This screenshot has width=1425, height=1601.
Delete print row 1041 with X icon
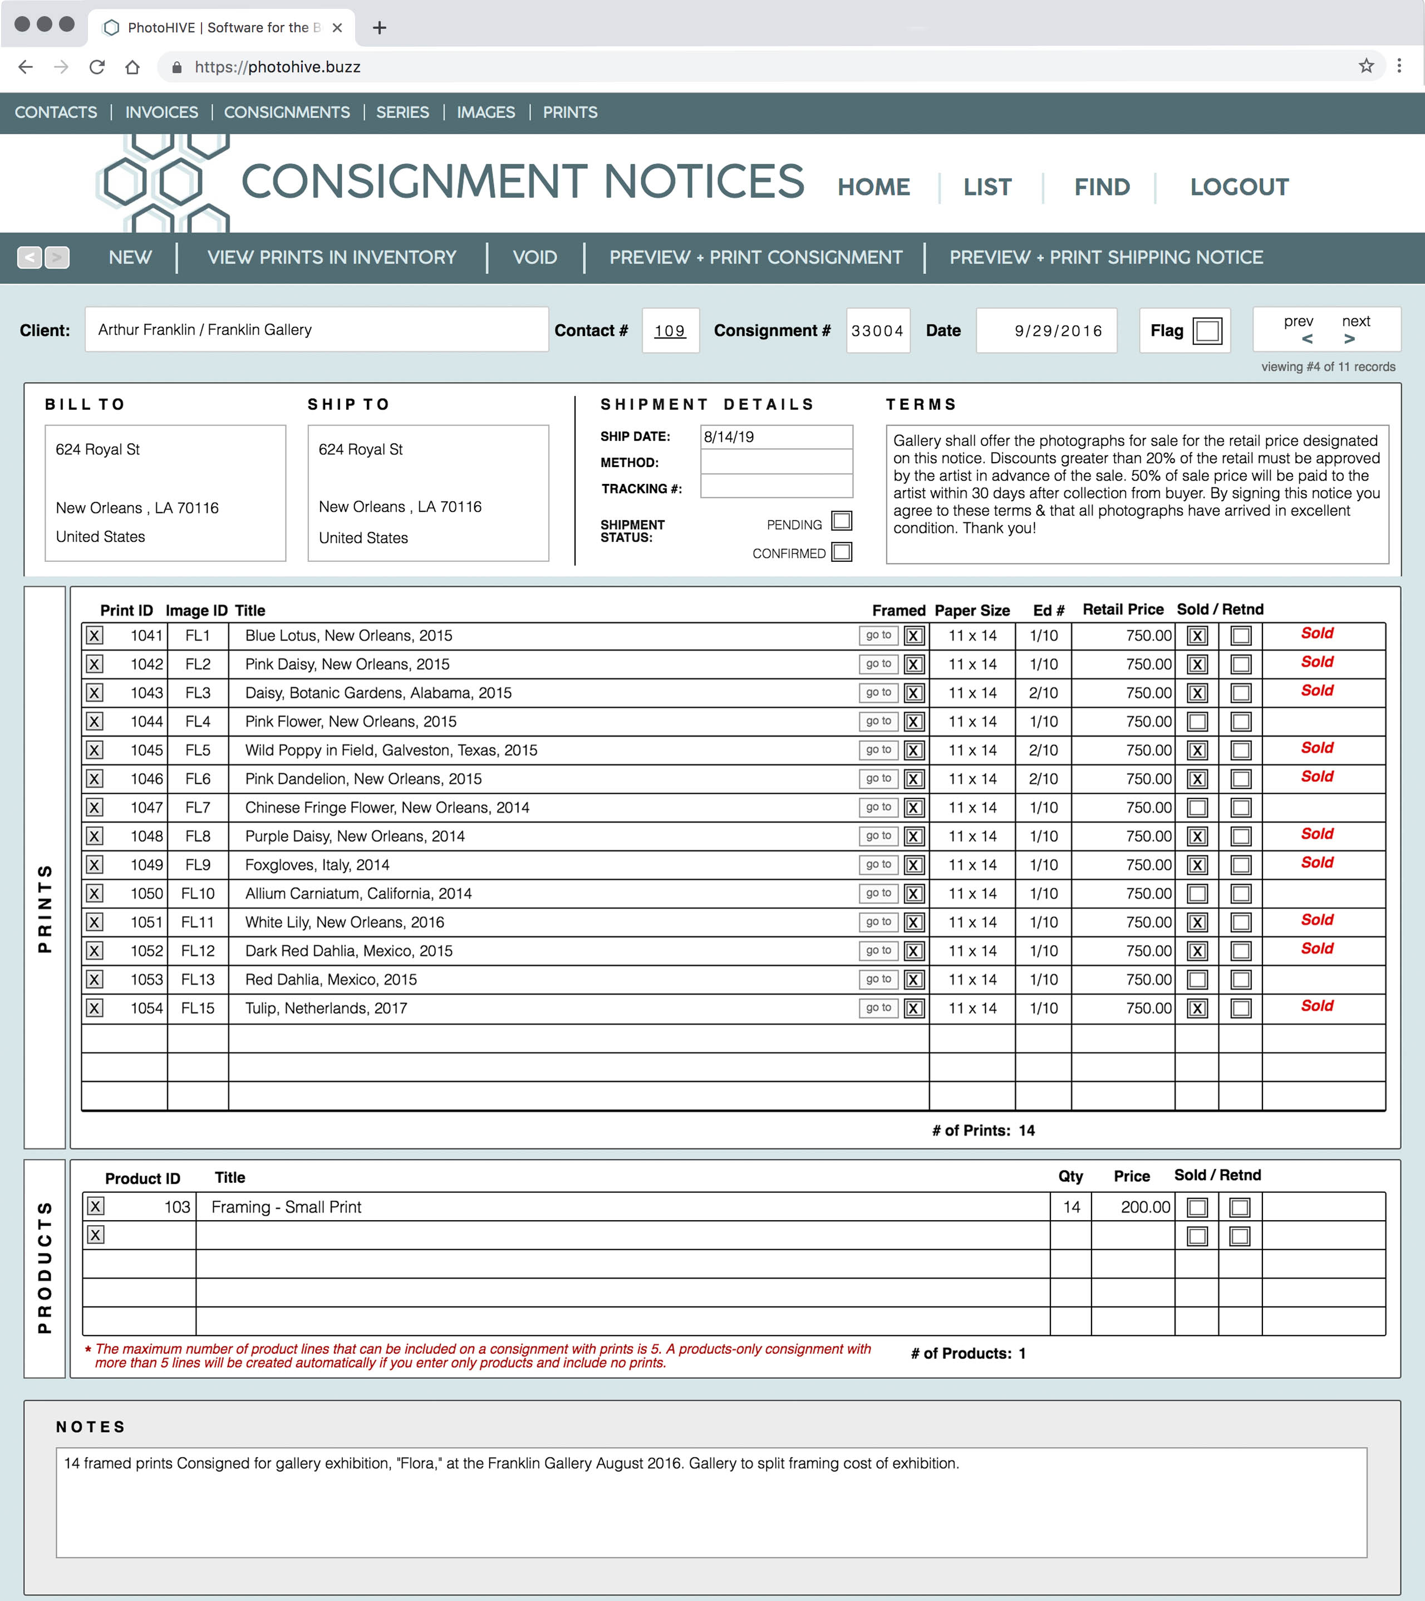coord(95,635)
